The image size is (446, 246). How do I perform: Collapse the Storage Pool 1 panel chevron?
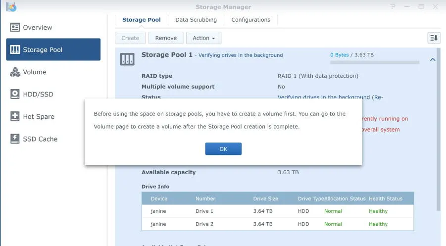point(433,59)
